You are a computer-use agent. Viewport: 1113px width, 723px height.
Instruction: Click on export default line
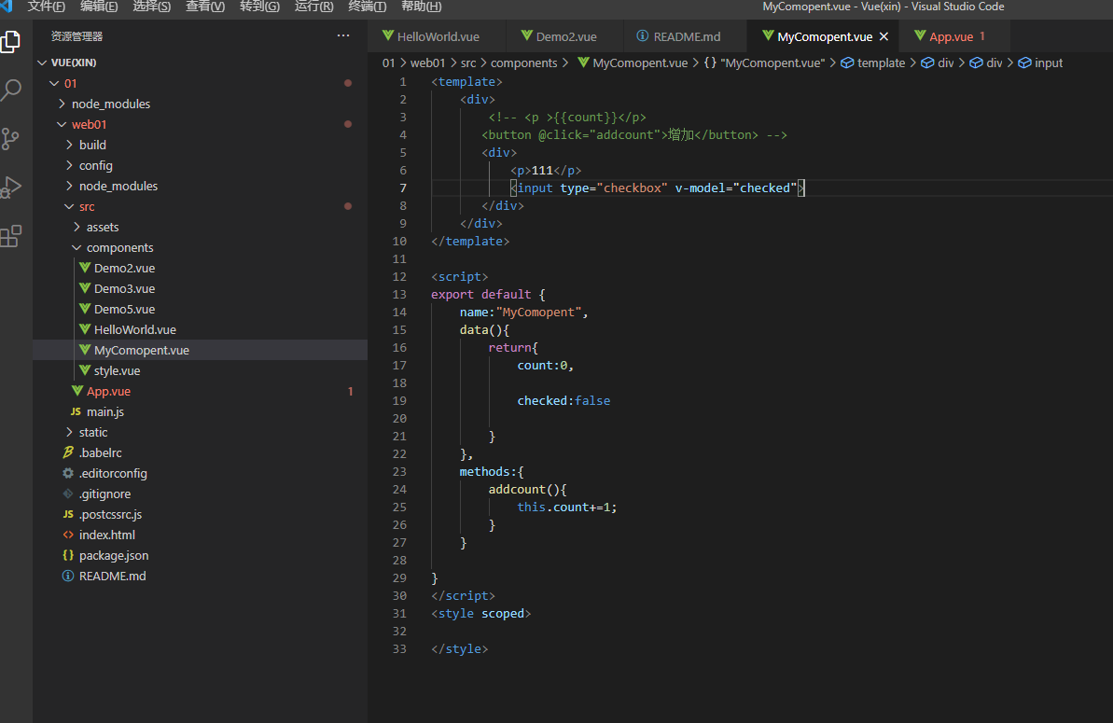tap(488, 295)
